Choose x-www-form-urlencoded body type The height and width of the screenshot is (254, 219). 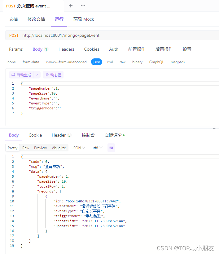66,62
